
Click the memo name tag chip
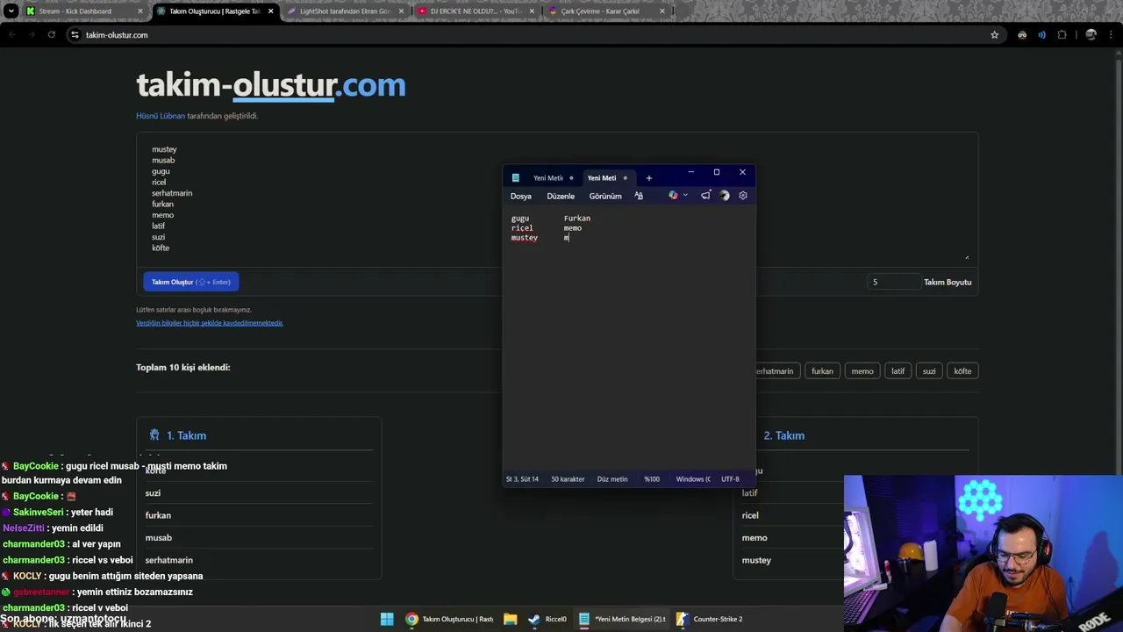tap(862, 371)
